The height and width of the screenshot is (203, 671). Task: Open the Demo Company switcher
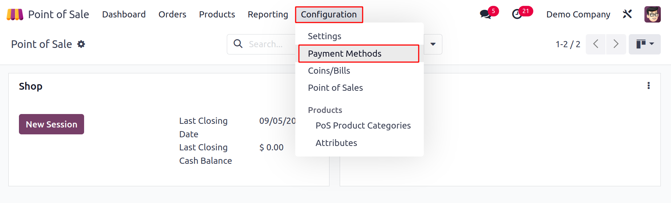click(x=578, y=15)
